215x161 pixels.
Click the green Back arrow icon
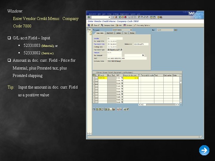[x=120, y=17]
